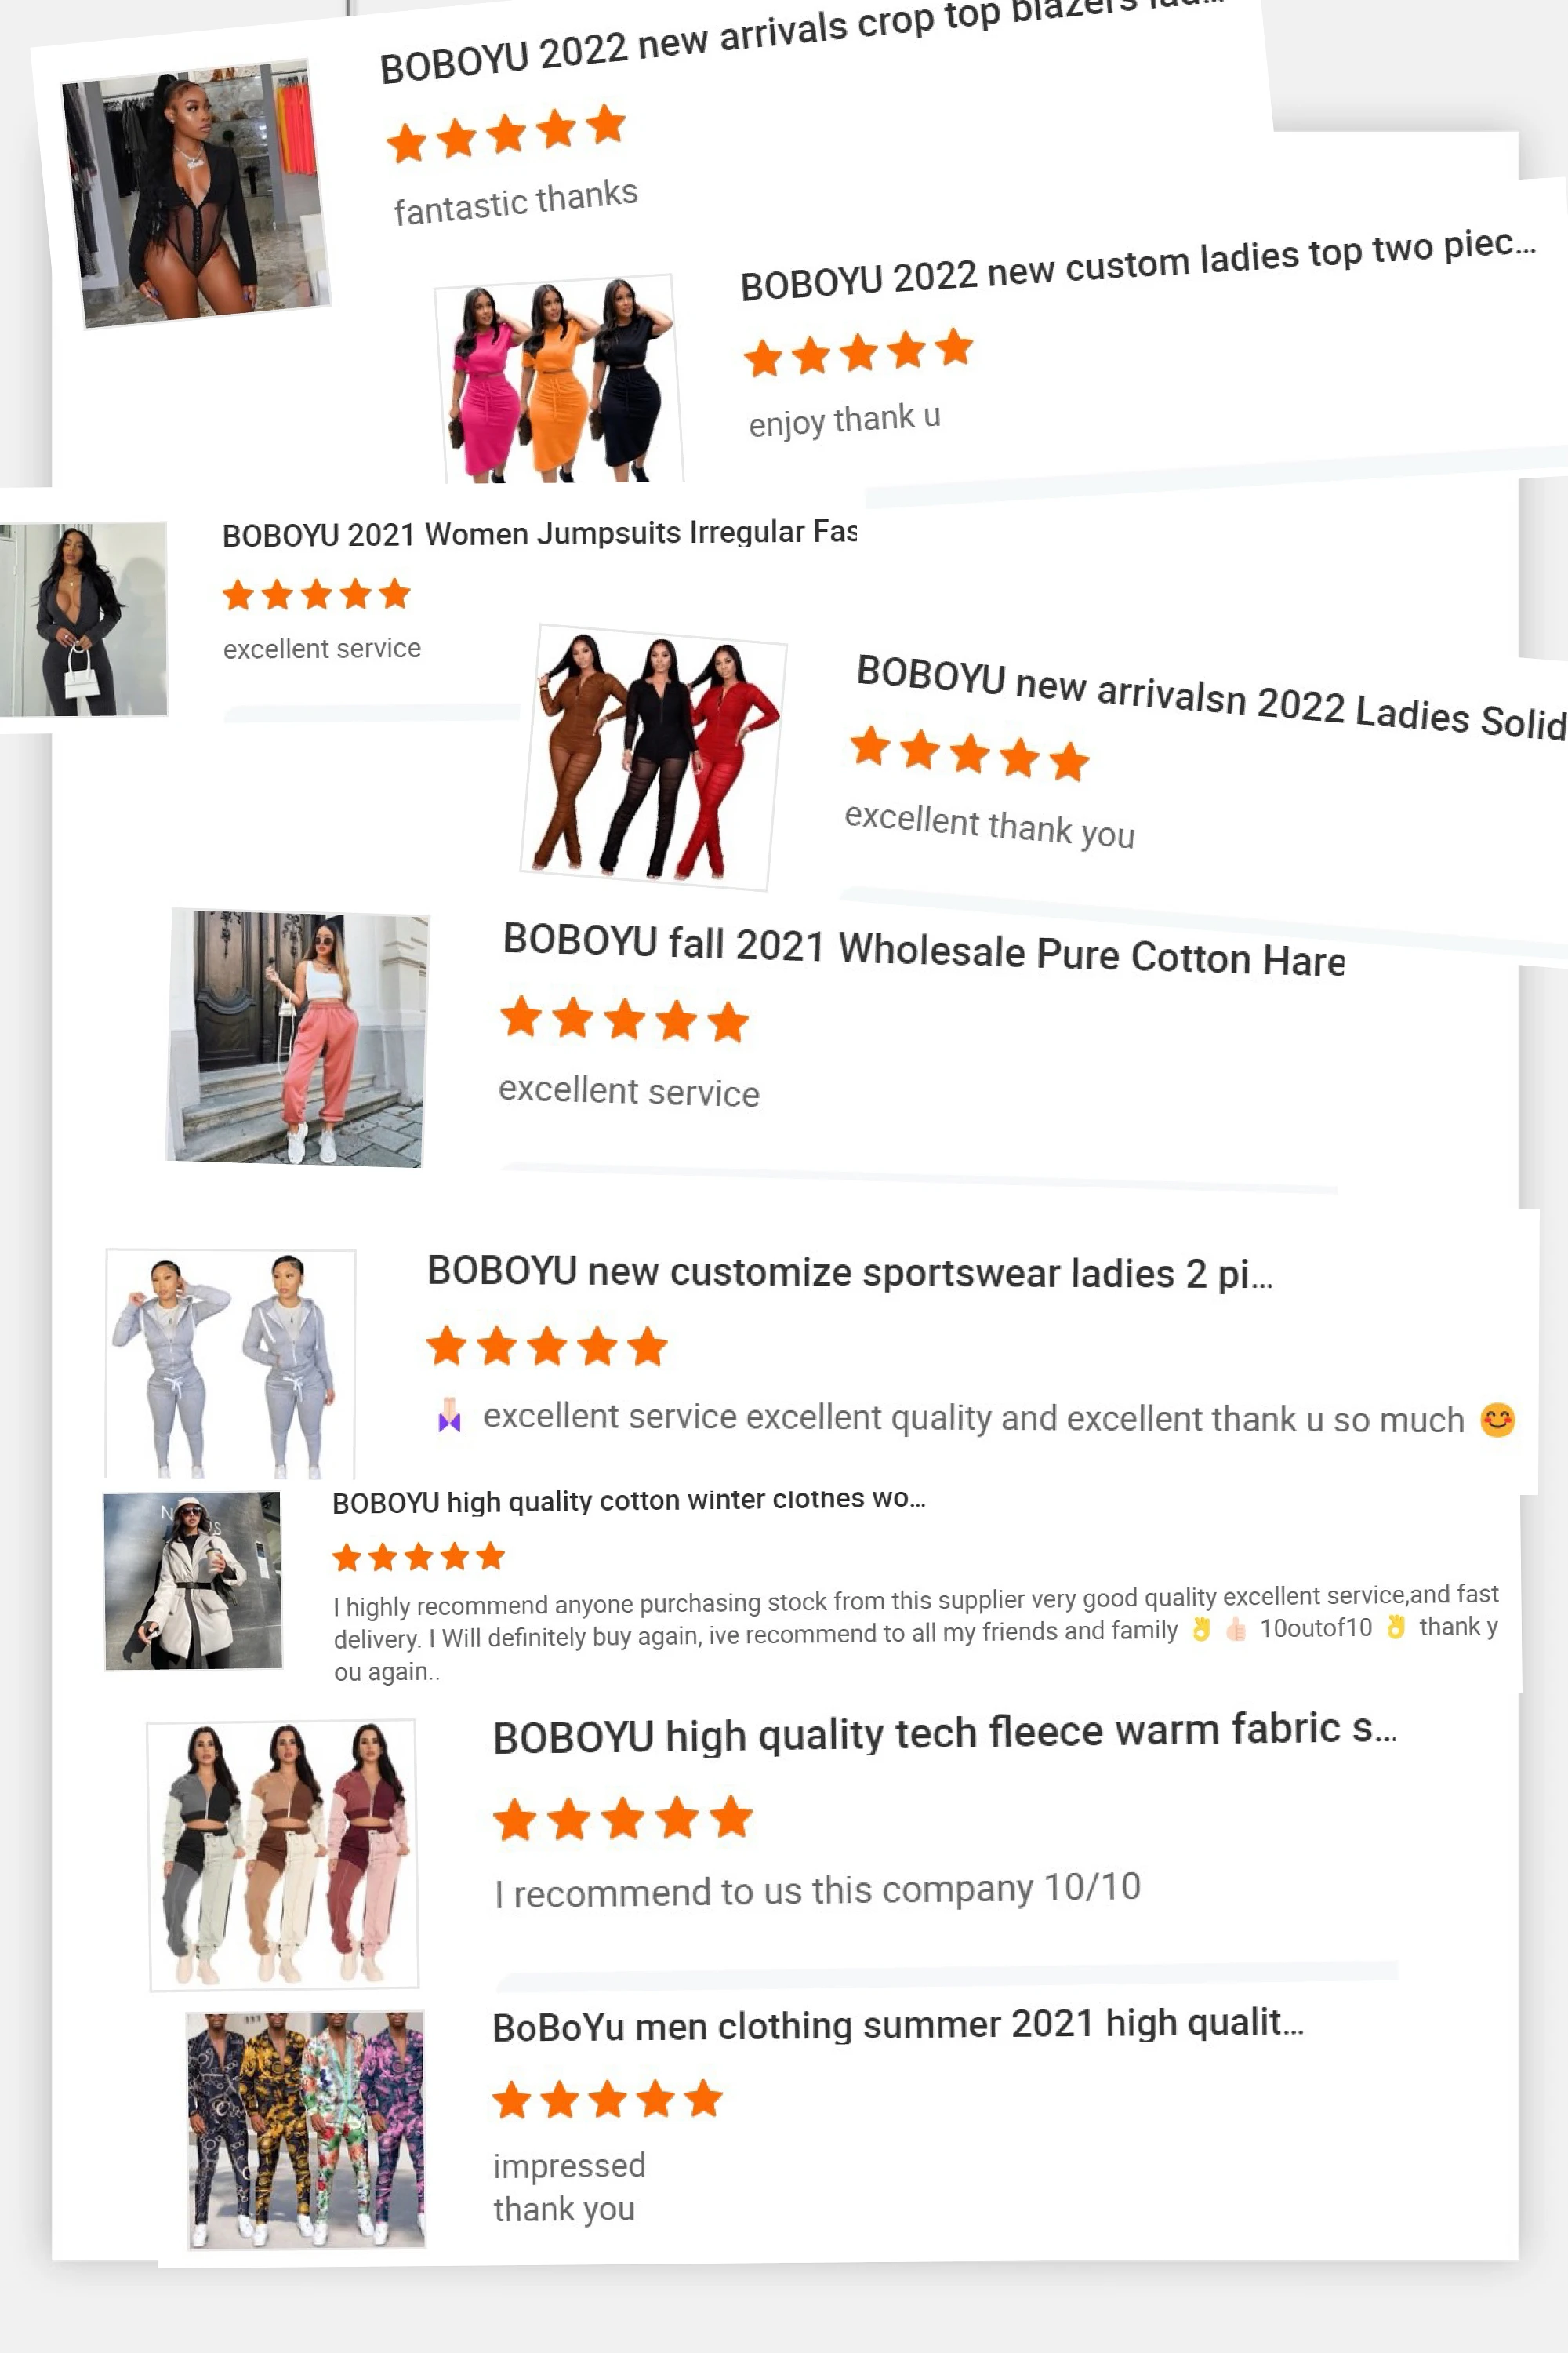
Task: Click the pink sweatpants product photo
Action: 297,1038
